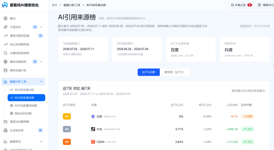This screenshot has height=150, width=274.
Task: Click the bell icon for 升级公告
Action: pos(232,5)
